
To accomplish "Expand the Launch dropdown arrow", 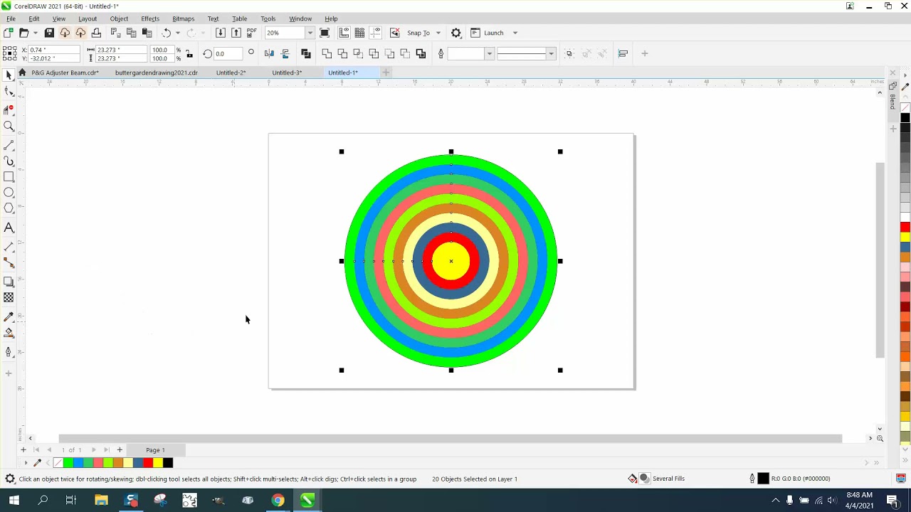I will pos(515,33).
